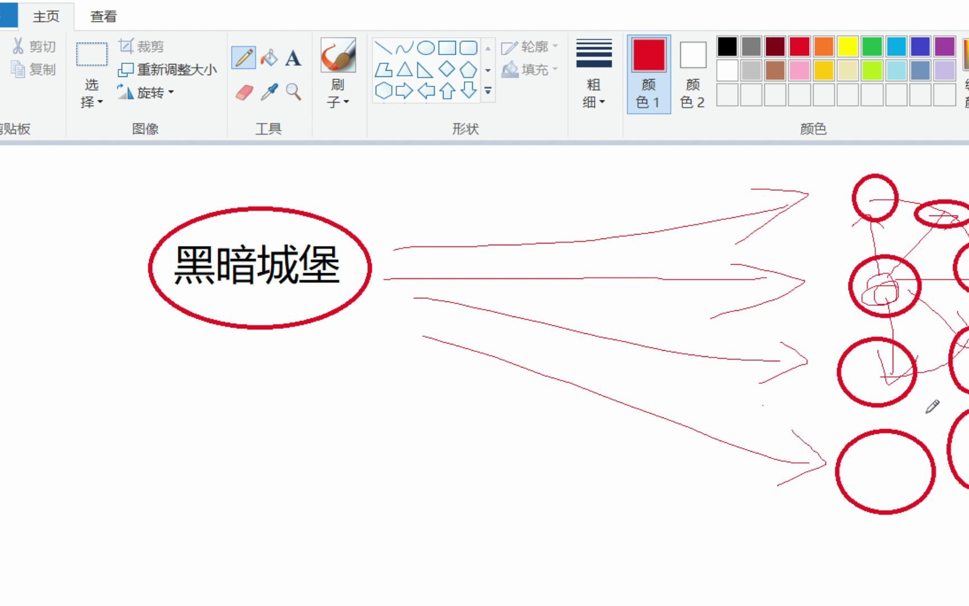Screen dimensions: 969x606
Task: Choose the Right triangle shape
Action: point(425,70)
